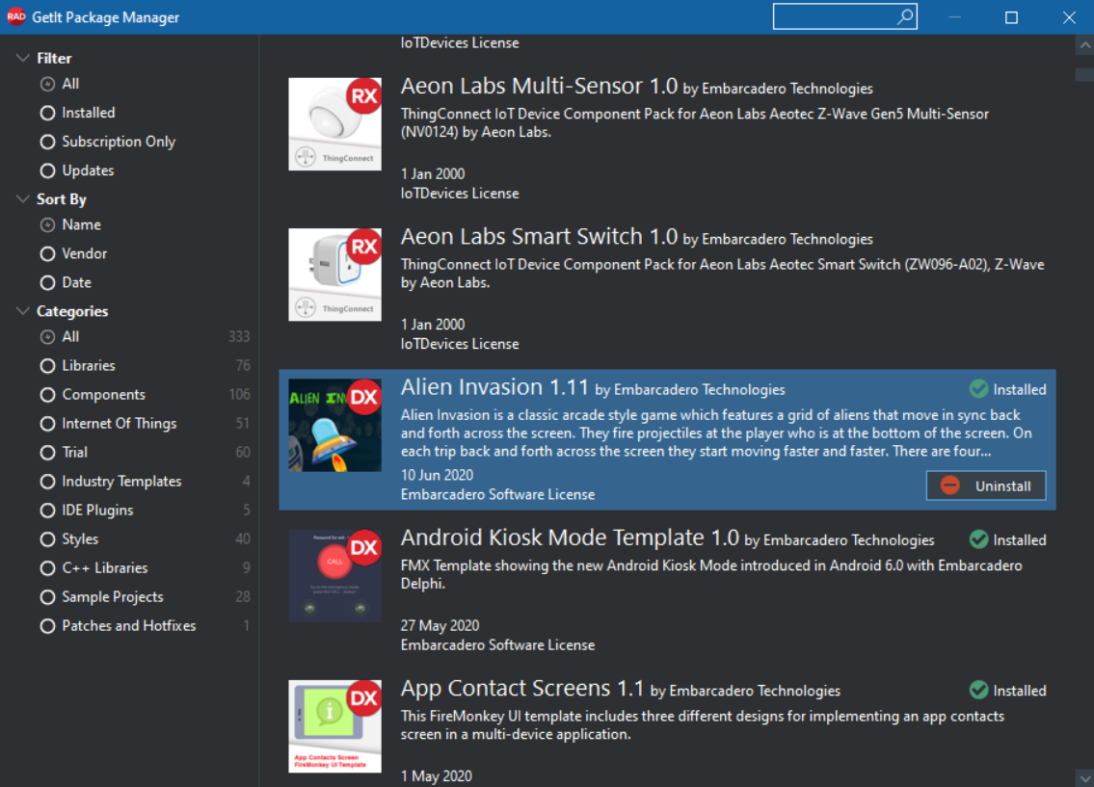Image resolution: width=1094 pixels, height=787 pixels.
Task: Collapse the Filter section
Action: click(23, 58)
